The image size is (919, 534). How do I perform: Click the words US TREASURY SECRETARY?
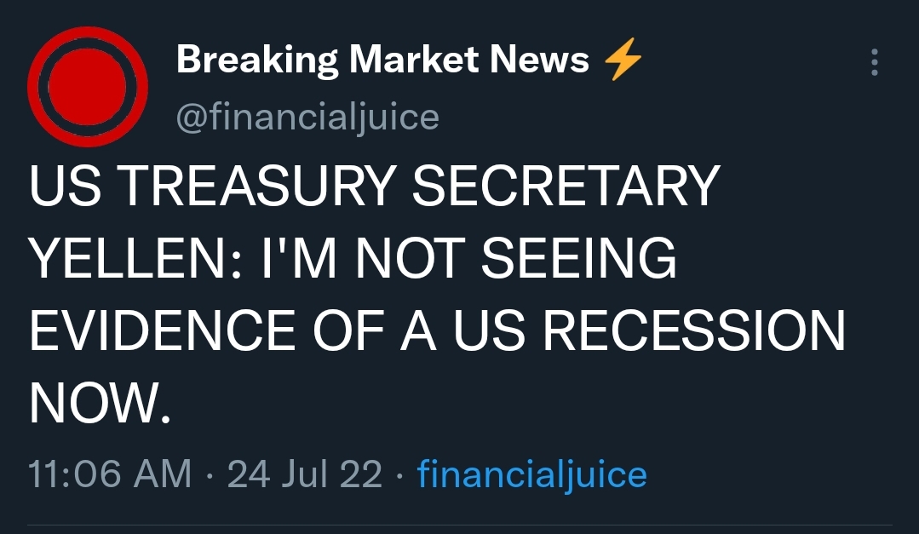[375, 187]
